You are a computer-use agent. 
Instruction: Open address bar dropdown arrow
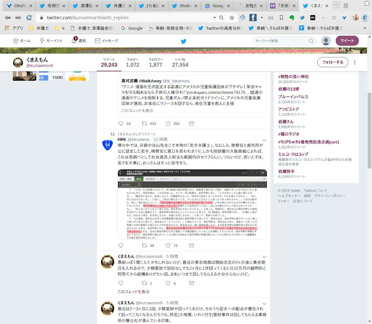coord(214,17)
